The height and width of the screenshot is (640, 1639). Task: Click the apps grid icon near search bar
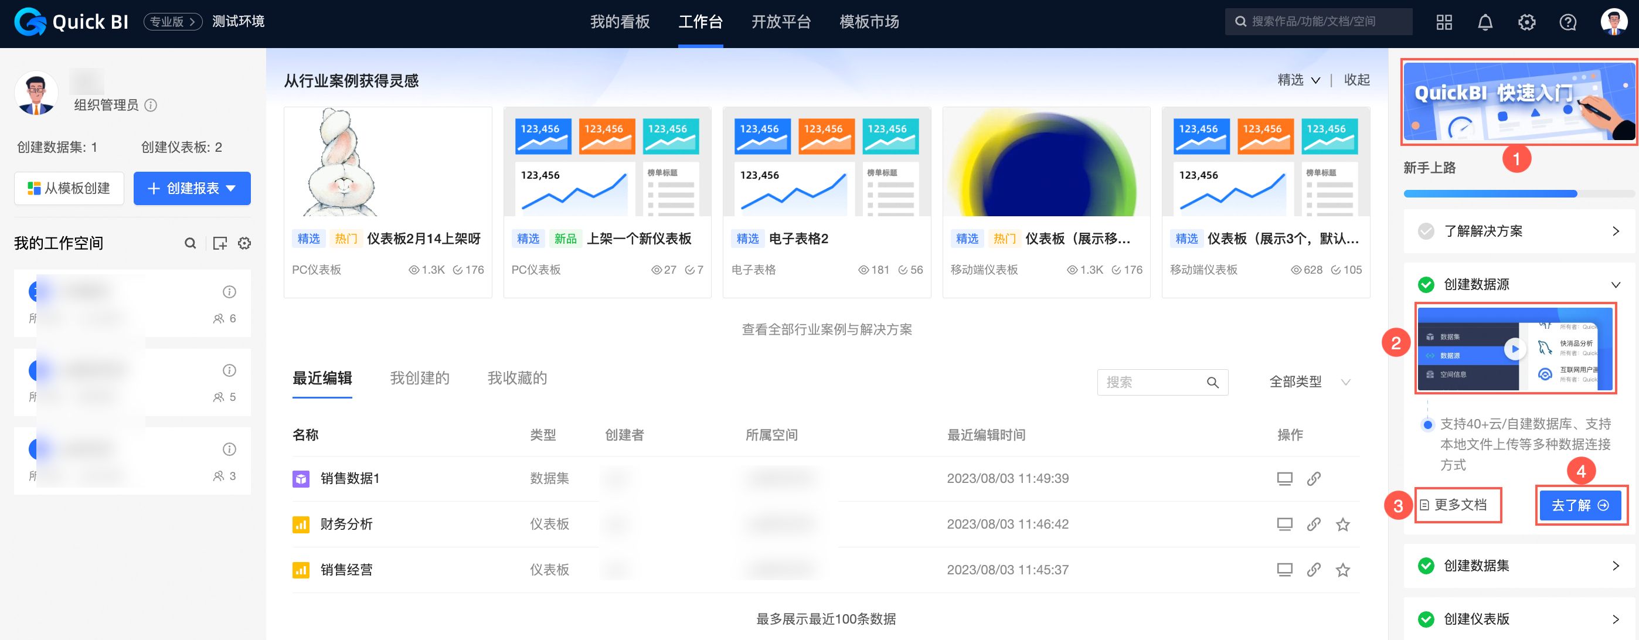point(1444,22)
